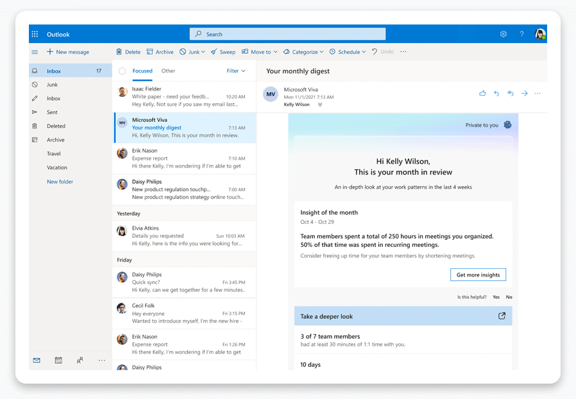The image size is (576, 399).
Task: Switch to the Focused tab
Action: [x=142, y=71]
